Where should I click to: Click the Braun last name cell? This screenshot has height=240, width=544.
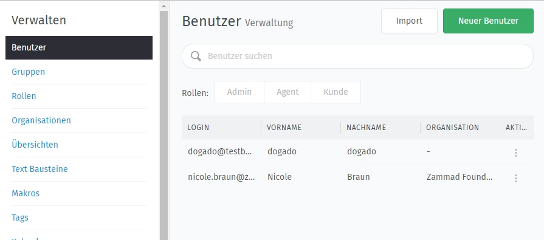(x=359, y=177)
